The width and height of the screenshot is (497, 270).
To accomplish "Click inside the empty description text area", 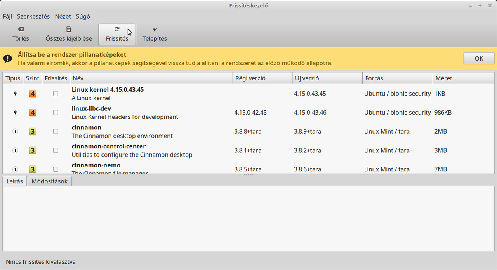I will click(248, 218).
